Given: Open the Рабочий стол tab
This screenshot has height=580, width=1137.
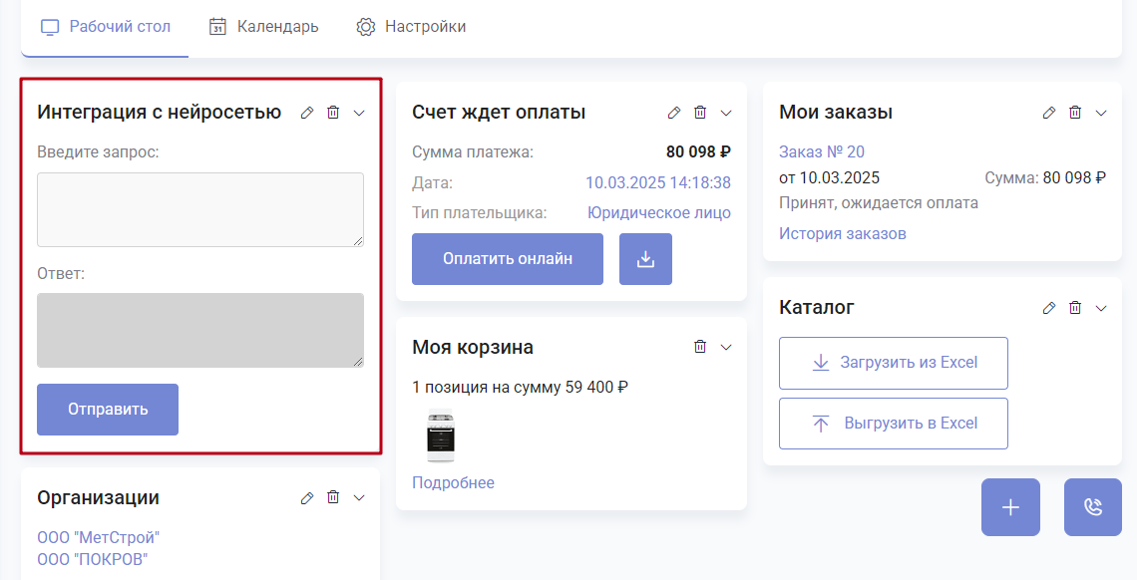Looking at the screenshot, I should click(105, 27).
